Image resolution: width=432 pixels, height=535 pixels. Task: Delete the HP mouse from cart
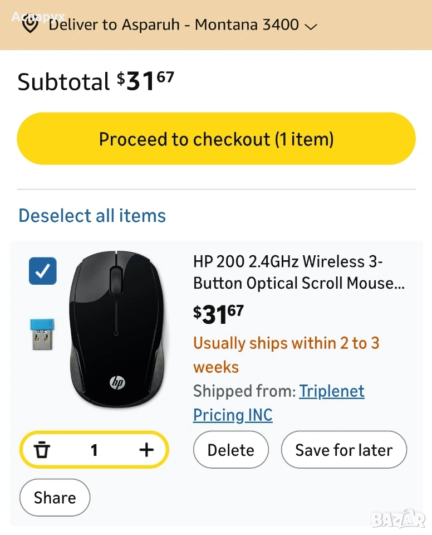[x=230, y=450]
